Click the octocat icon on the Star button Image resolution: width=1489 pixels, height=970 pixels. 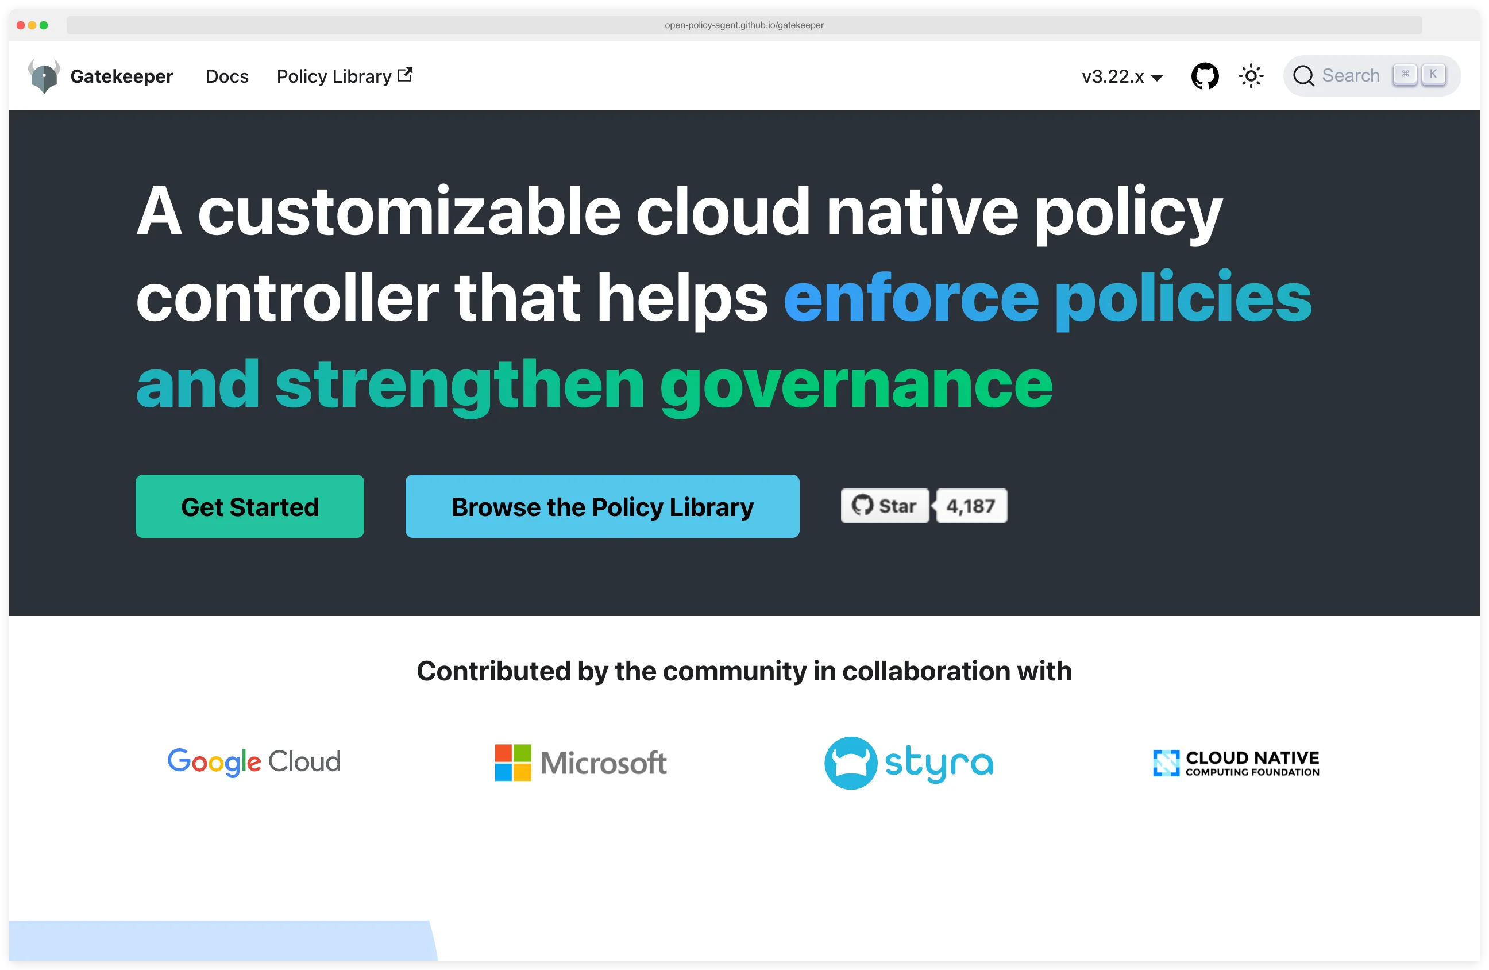[x=863, y=506]
